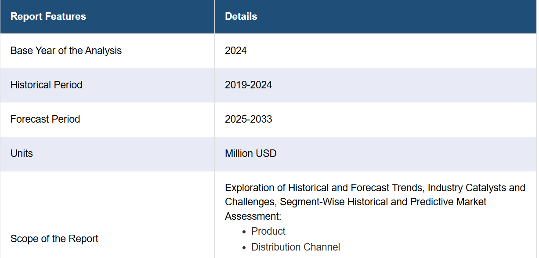
Task: Select the Historical Period row label
Action: pyautogui.click(x=46, y=85)
